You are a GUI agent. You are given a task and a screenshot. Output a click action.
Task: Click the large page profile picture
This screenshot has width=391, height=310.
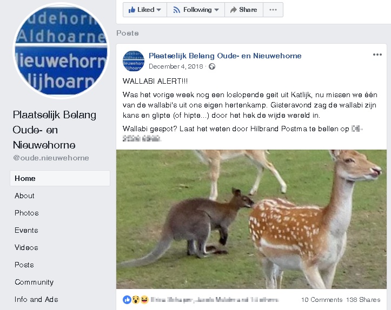click(x=61, y=51)
